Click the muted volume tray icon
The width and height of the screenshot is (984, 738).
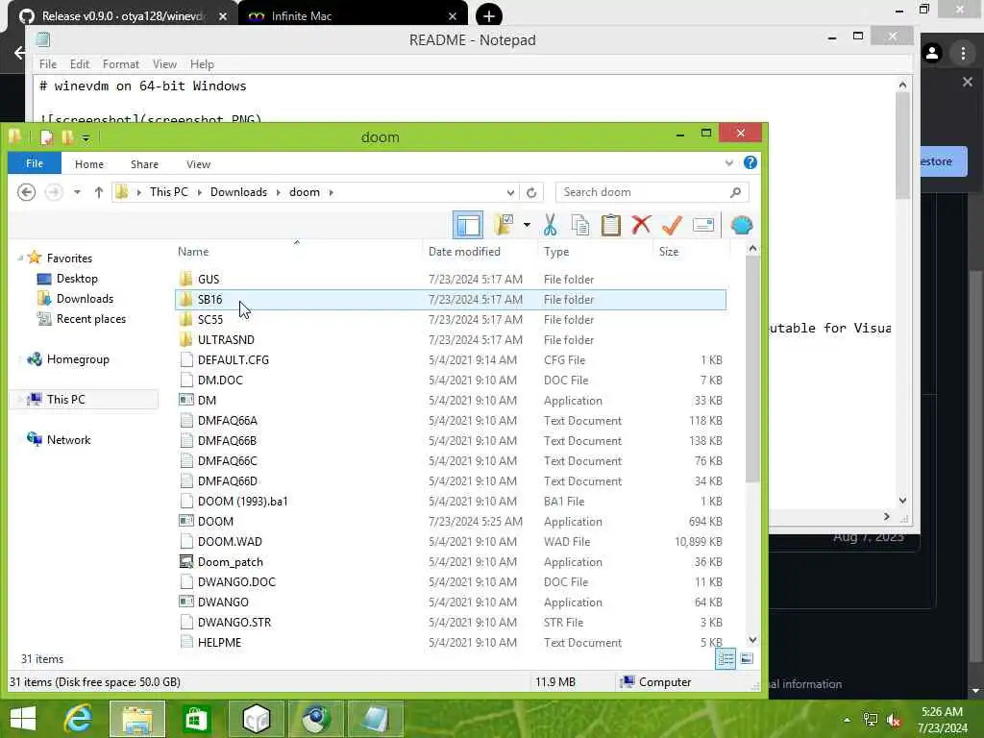coord(894,720)
